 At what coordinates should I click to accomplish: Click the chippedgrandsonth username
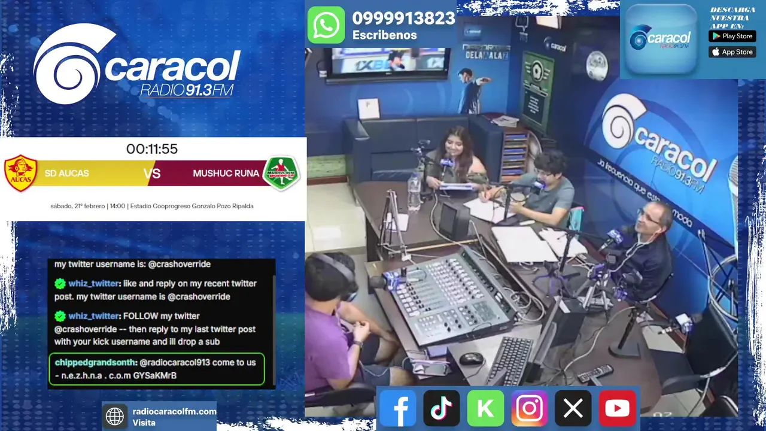(95, 362)
